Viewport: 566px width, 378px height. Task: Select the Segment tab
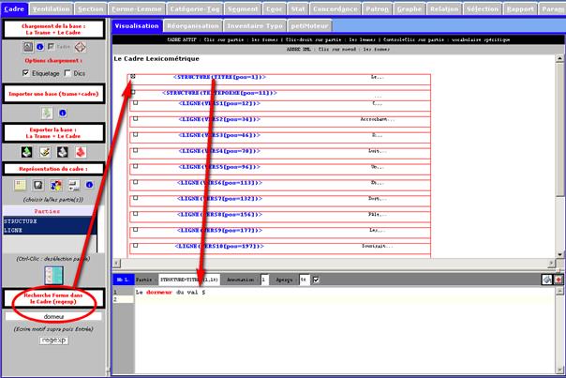pos(243,9)
